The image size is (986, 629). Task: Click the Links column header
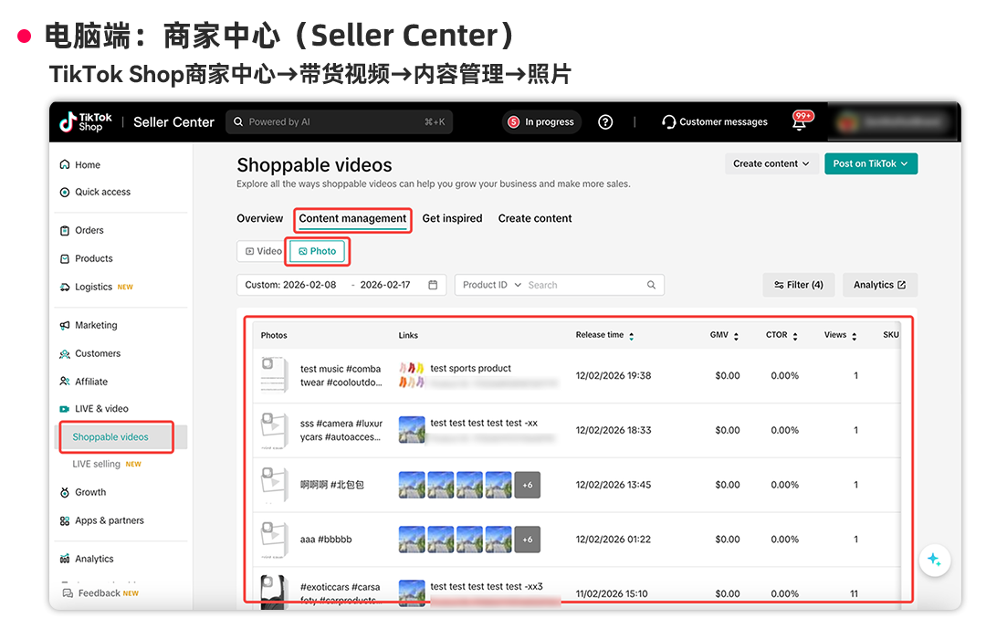pyautogui.click(x=407, y=335)
